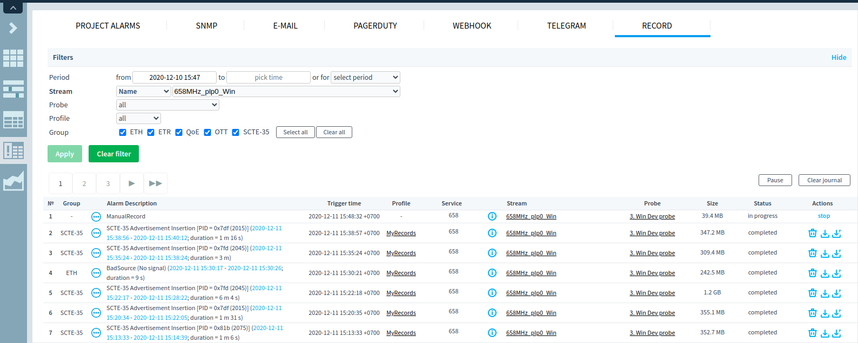The height and width of the screenshot is (343, 858).
Task: Uncheck the ETH group checkbox
Action: [x=123, y=133]
